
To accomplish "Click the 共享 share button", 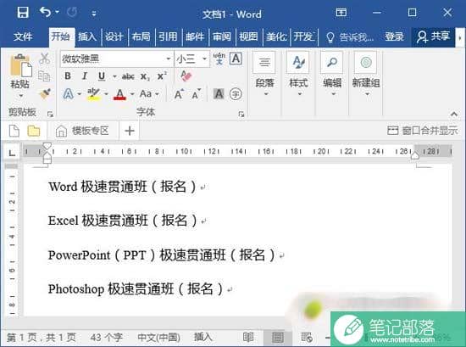I will click(433, 36).
